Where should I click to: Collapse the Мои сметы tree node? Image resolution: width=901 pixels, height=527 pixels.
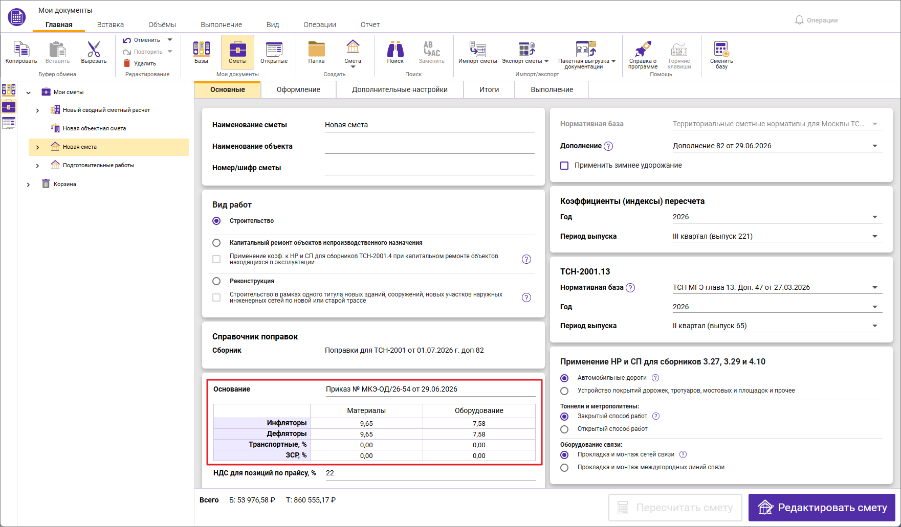[28, 93]
